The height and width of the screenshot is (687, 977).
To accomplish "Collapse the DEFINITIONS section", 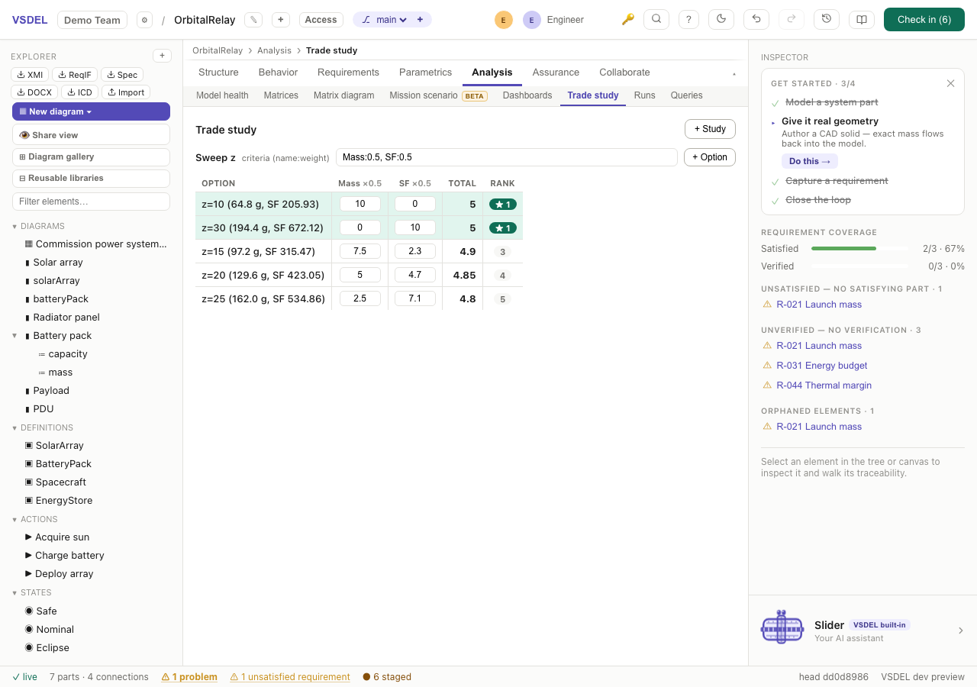I will 15,427.
